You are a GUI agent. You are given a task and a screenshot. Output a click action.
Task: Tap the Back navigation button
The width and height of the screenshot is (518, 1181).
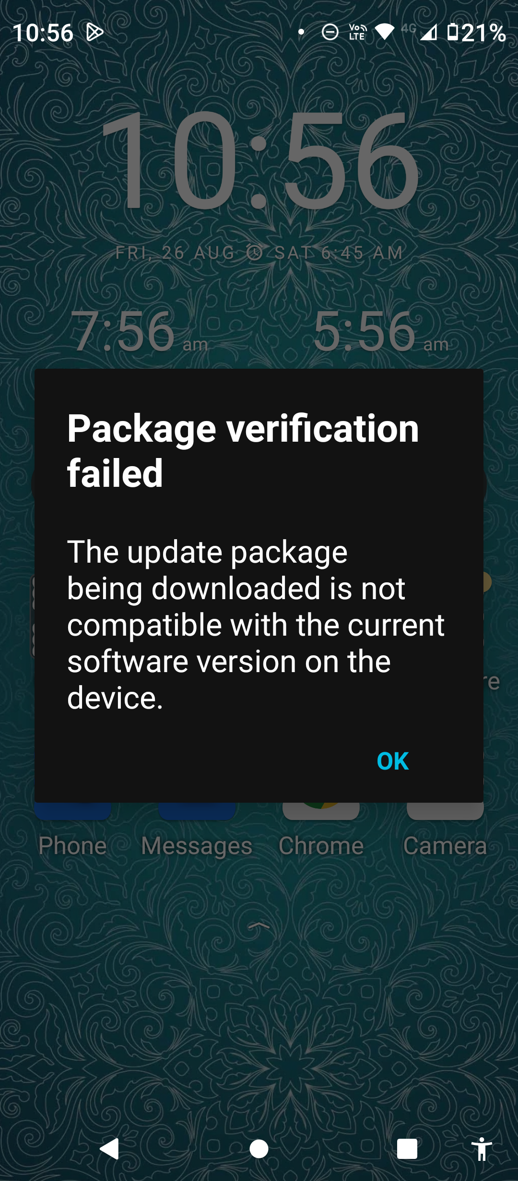(x=109, y=1149)
